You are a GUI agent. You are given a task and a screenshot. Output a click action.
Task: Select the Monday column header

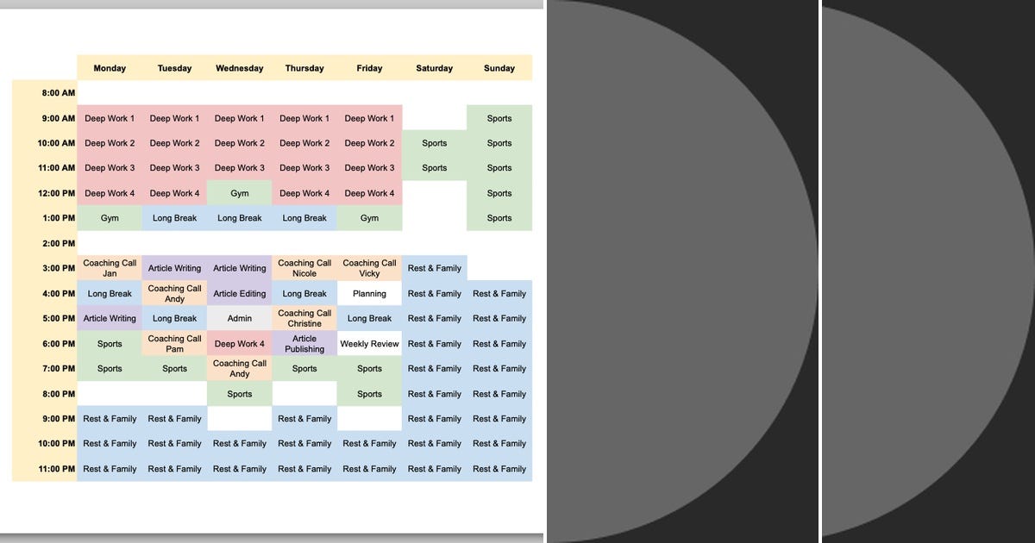109,68
